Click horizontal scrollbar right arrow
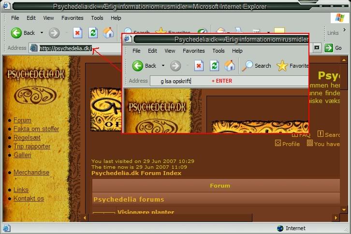The height and width of the screenshot is (234, 351). coord(336,218)
